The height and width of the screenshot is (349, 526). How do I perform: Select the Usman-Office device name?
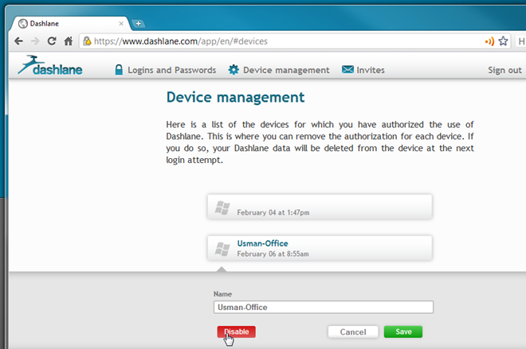pos(263,243)
